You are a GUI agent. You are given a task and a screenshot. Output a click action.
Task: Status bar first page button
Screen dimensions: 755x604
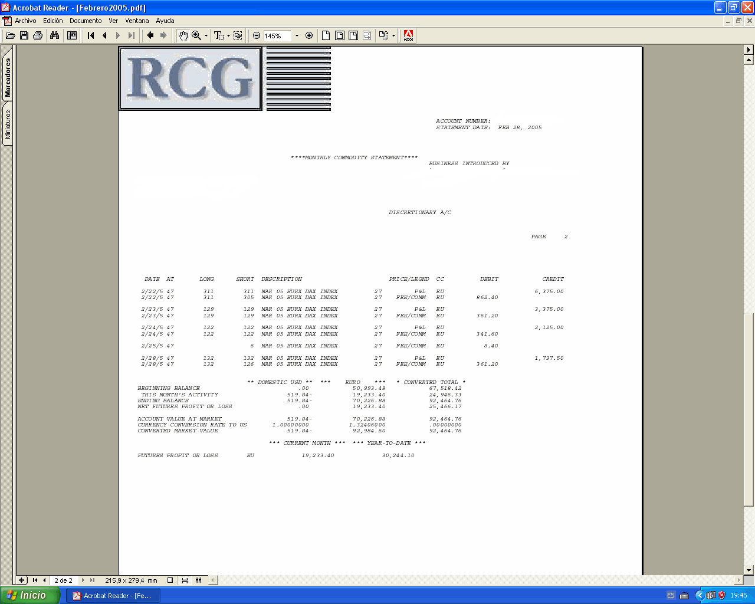(x=35, y=580)
